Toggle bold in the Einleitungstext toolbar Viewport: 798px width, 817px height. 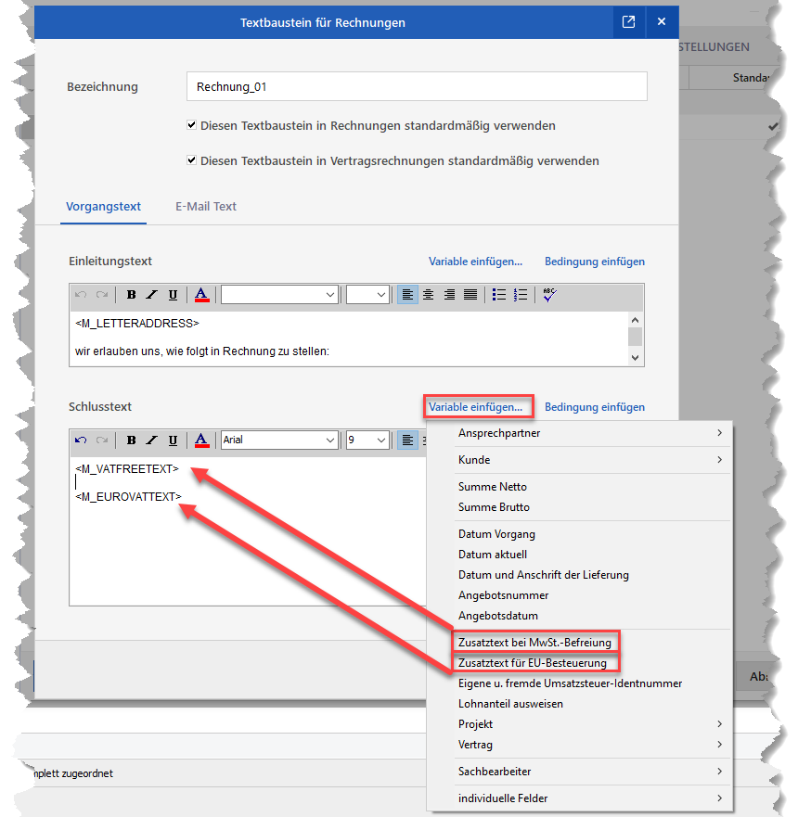[131, 295]
